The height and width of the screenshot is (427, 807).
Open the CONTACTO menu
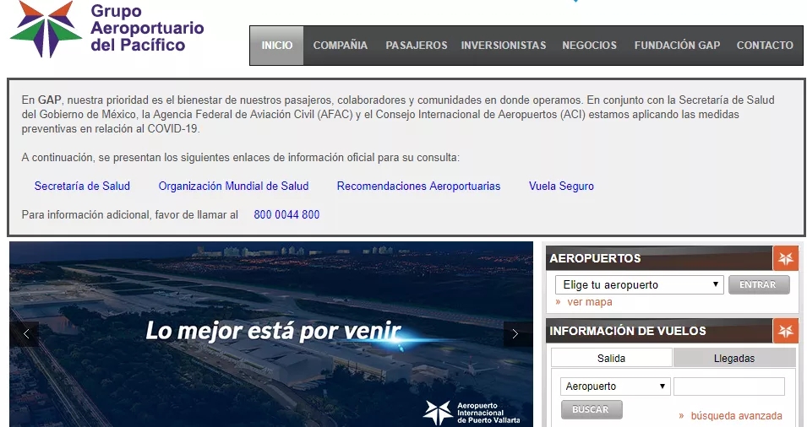(765, 46)
